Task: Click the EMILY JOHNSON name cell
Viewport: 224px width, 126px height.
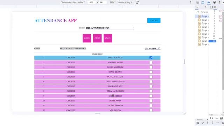Action: coord(115,57)
